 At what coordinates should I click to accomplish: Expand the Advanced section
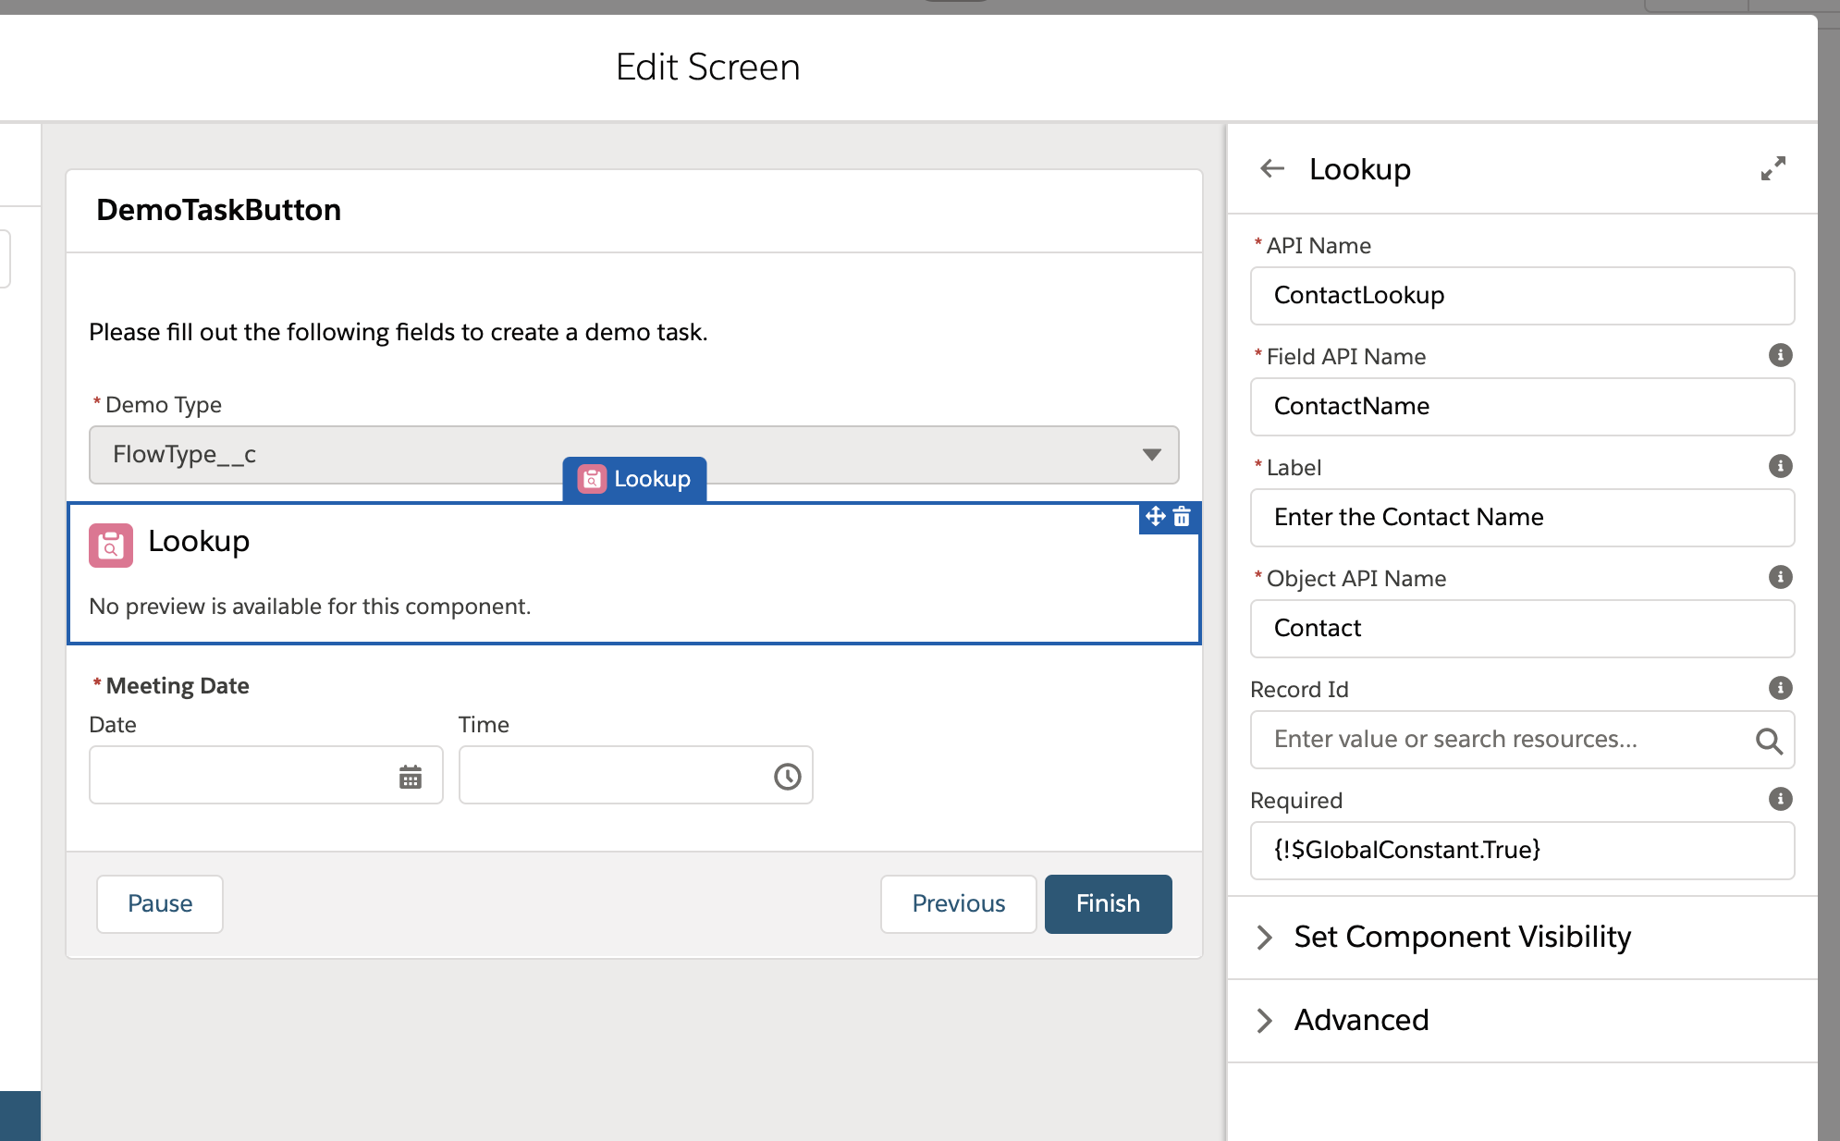click(x=1265, y=1021)
